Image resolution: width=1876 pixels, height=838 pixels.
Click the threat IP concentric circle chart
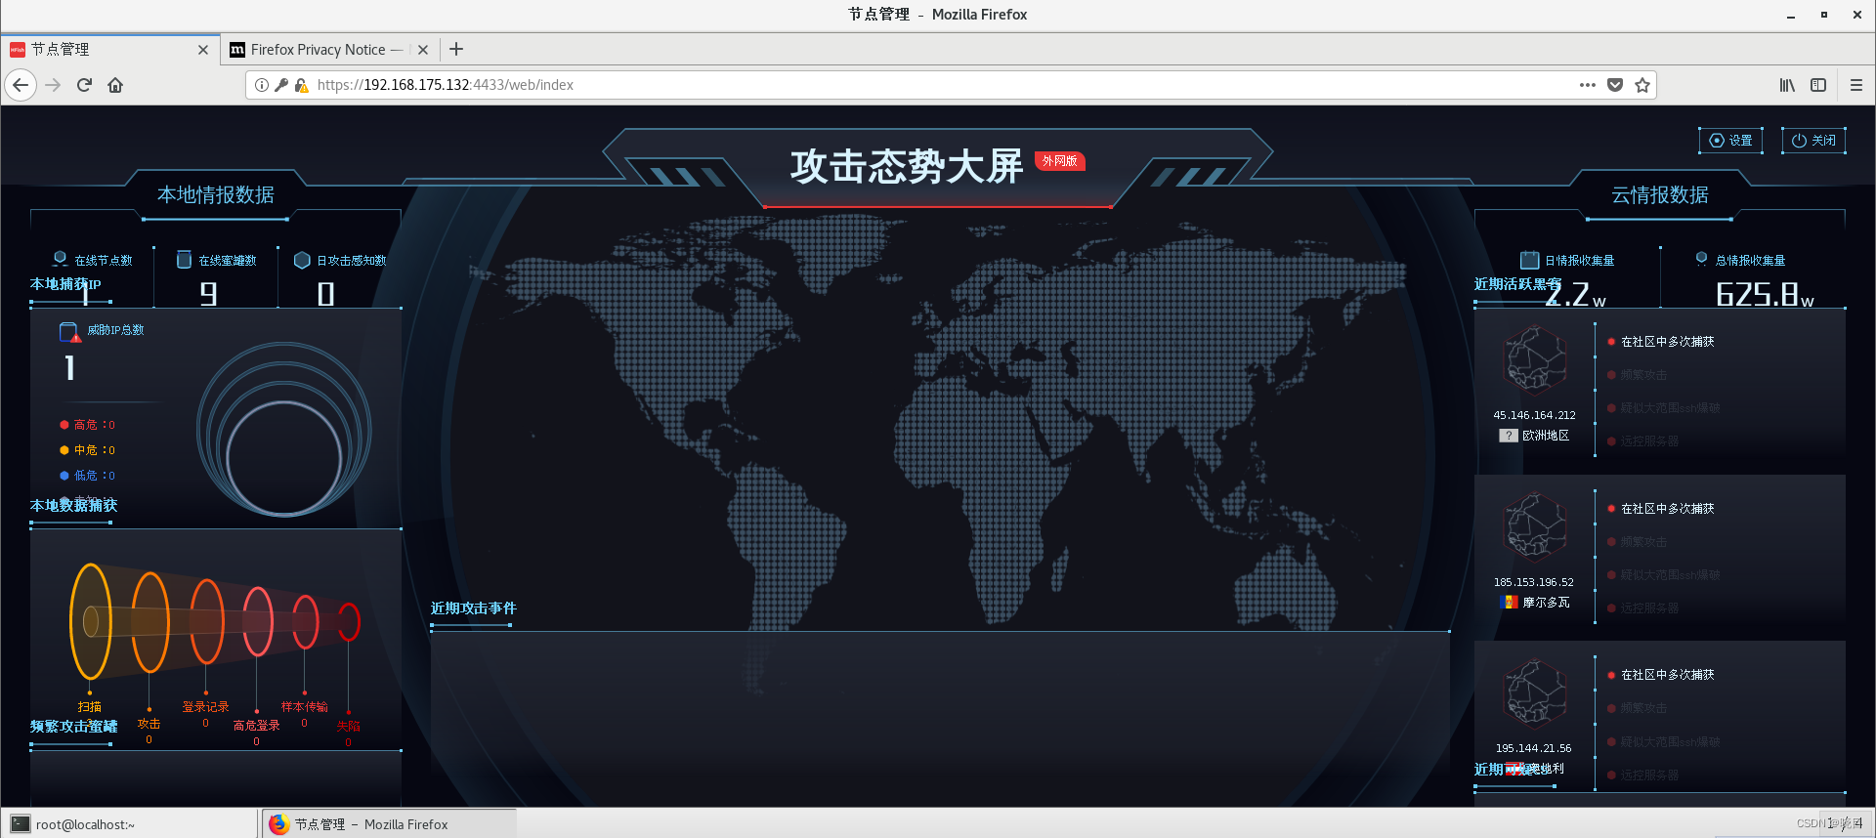pyautogui.click(x=284, y=430)
